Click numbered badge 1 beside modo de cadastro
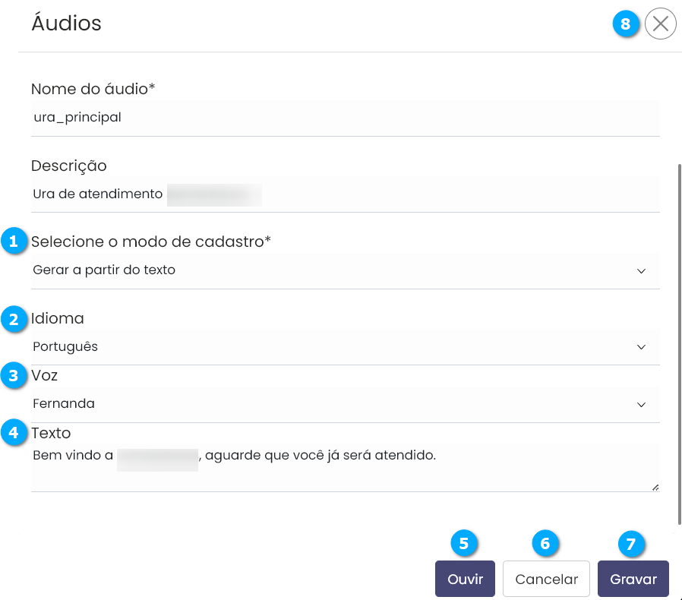 coord(13,242)
